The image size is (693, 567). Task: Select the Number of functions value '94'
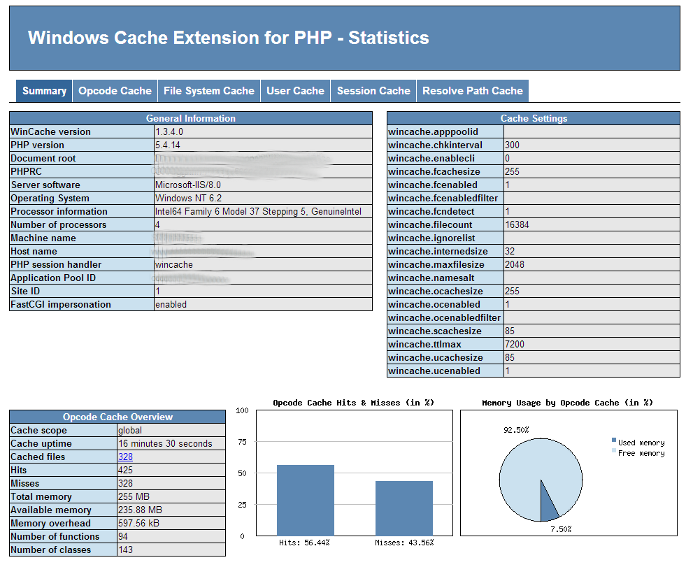click(123, 536)
